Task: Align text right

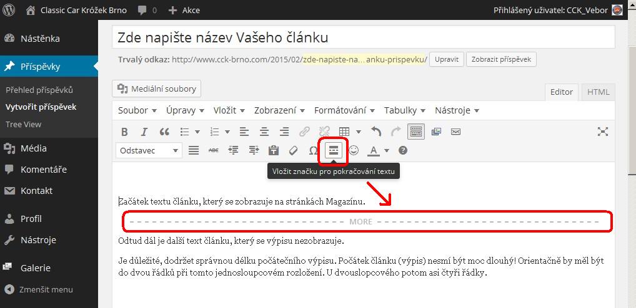Action: tap(285, 132)
